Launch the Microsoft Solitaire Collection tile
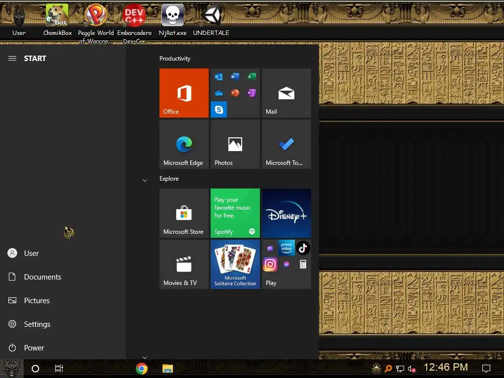The image size is (504, 378). pyautogui.click(x=235, y=264)
